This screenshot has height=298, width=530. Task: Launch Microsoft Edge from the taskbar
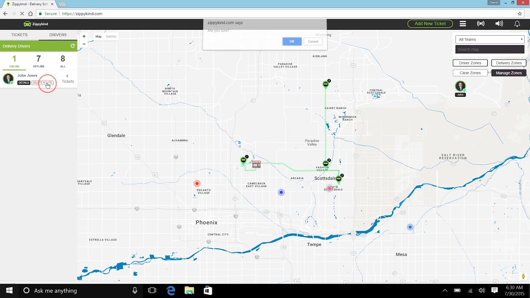click(171, 291)
